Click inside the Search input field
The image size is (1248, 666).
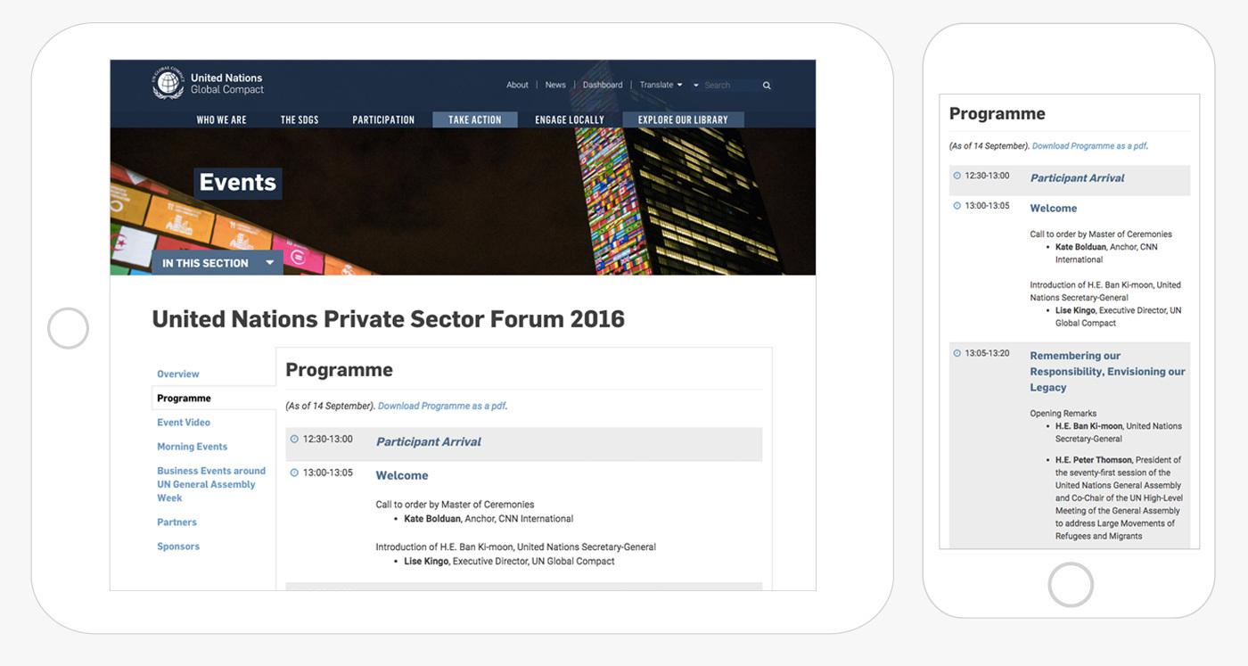tap(729, 86)
